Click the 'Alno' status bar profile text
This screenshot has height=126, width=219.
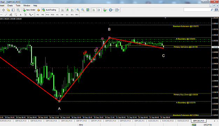81,125
